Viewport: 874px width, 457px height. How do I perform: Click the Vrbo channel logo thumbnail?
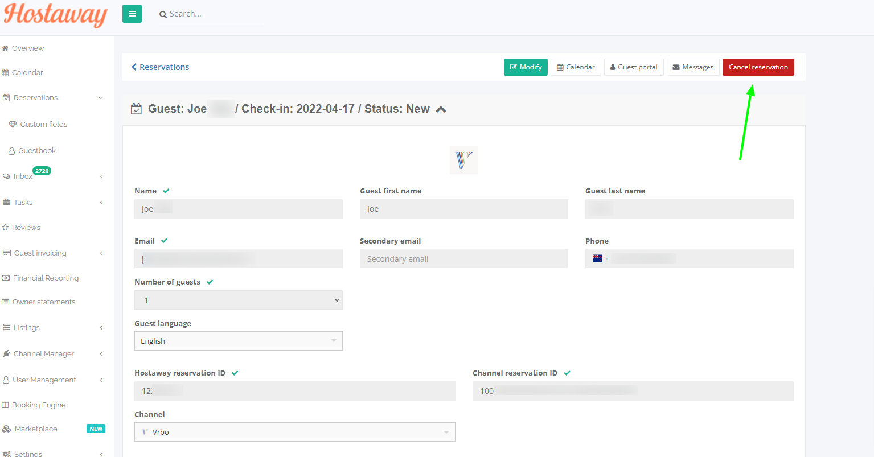[x=464, y=160]
